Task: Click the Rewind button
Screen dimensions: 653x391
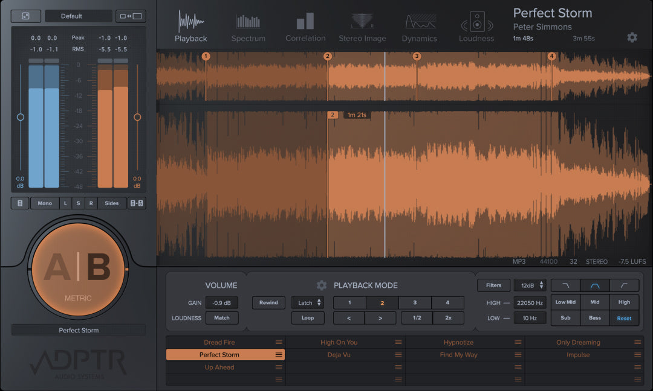Action: 268,303
